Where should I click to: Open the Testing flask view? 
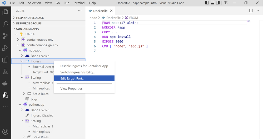[5, 72]
